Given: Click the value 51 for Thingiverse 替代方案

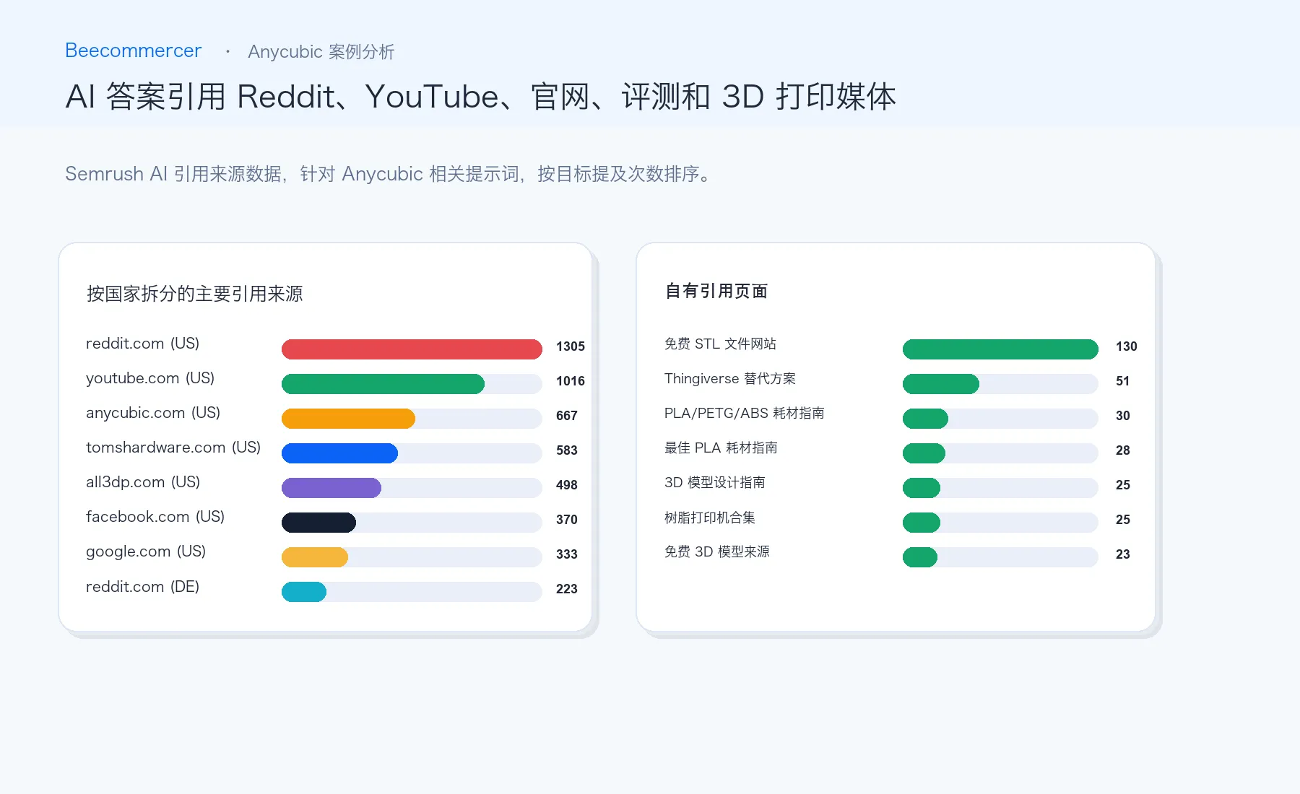Looking at the screenshot, I should (1123, 381).
